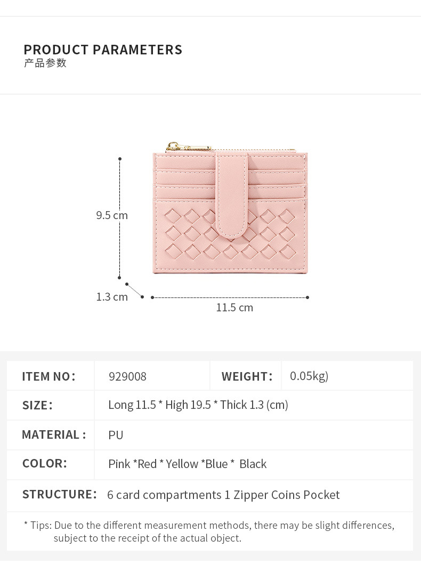Click the MATERIAL row label
Viewport: 421px width, 580px height.
[54, 434]
